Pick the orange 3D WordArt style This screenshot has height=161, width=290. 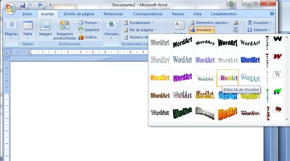pyautogui.click(x=228, y=113)
